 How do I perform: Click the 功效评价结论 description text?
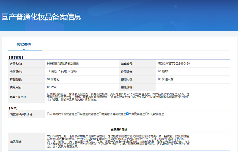(x=118, y=97)
